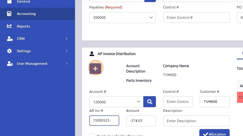Click the Reports chart icon
Image resolution: width=243 pixels, height=136 pixels.
pyautogui.click(x=9, y=26)
